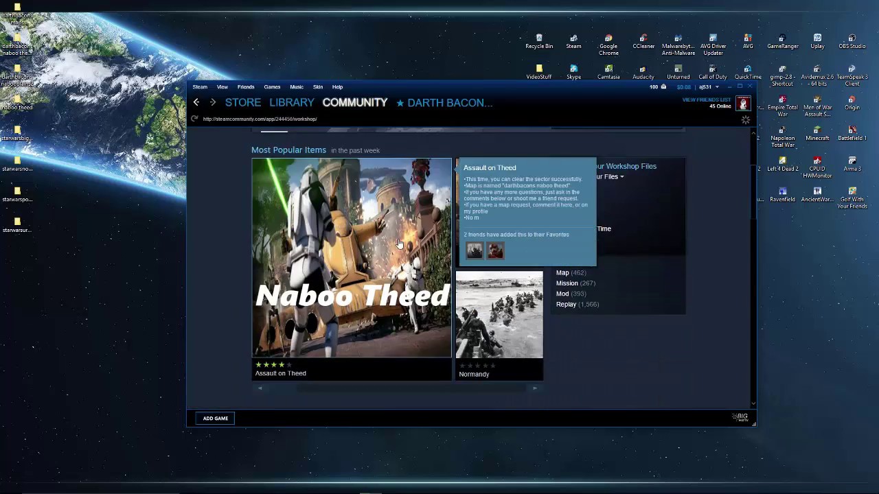This screenshot has height=494, width=879.
Task: Browse the Replay category link
Action: 567,304
